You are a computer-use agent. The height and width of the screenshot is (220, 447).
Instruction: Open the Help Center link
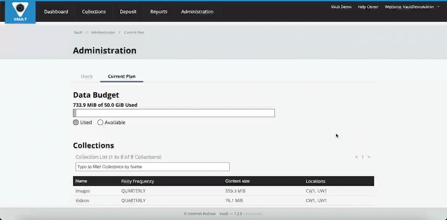[x=368, y=7]
